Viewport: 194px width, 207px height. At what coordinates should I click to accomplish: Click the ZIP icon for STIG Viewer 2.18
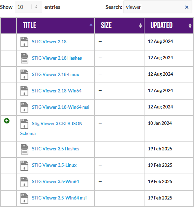pos(24,42)
